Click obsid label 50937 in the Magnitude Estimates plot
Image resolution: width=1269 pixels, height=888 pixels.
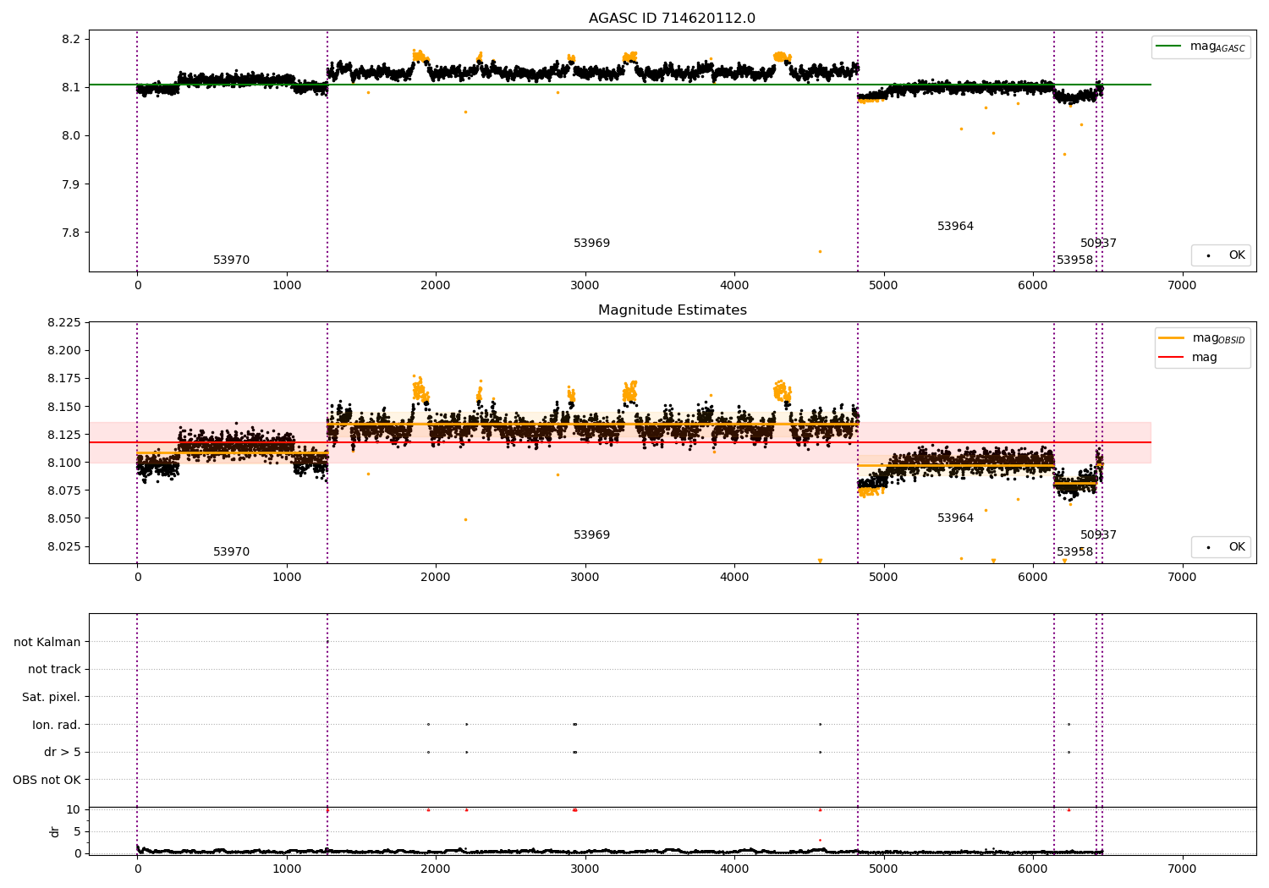tap(1098, 534)
